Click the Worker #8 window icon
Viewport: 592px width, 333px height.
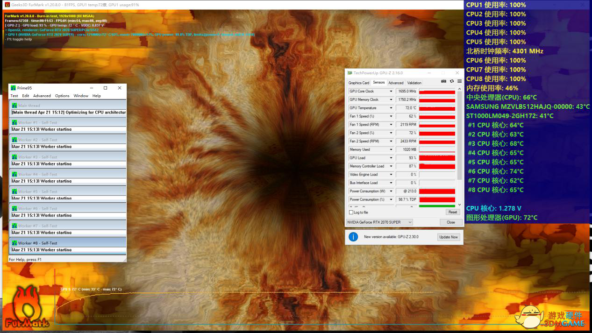pyautogui.click(x=14, y=243)
